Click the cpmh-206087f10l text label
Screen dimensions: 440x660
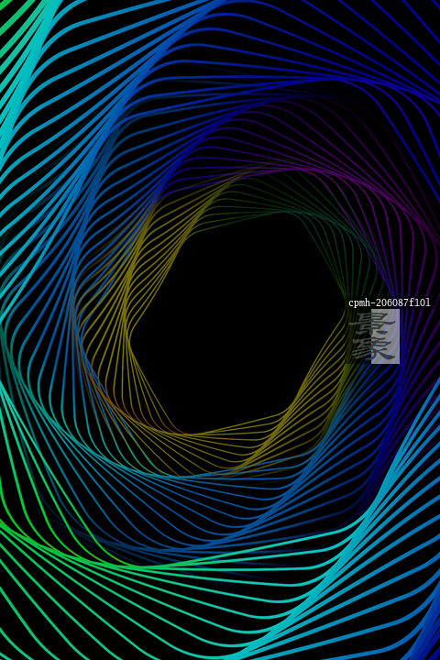389,302
